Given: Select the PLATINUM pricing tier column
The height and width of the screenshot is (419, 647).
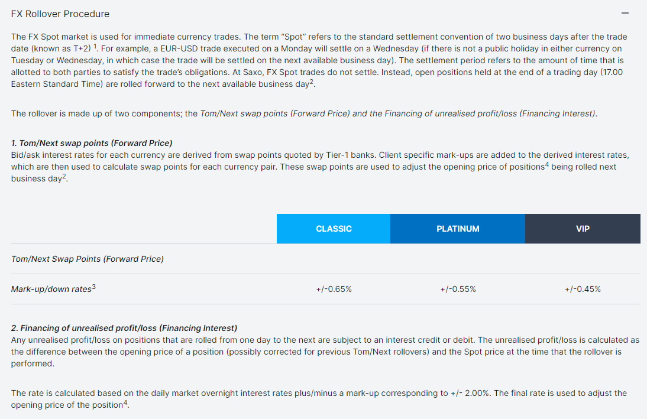Looking at the screenshot, I should coord(458,229).
